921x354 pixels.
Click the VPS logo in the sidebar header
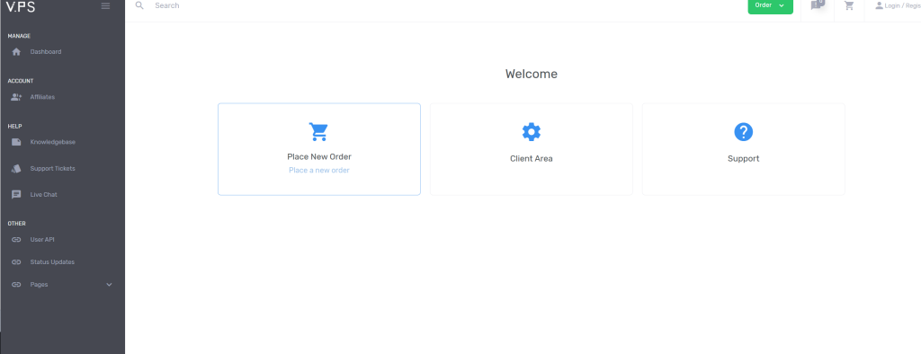coord(21,6)
